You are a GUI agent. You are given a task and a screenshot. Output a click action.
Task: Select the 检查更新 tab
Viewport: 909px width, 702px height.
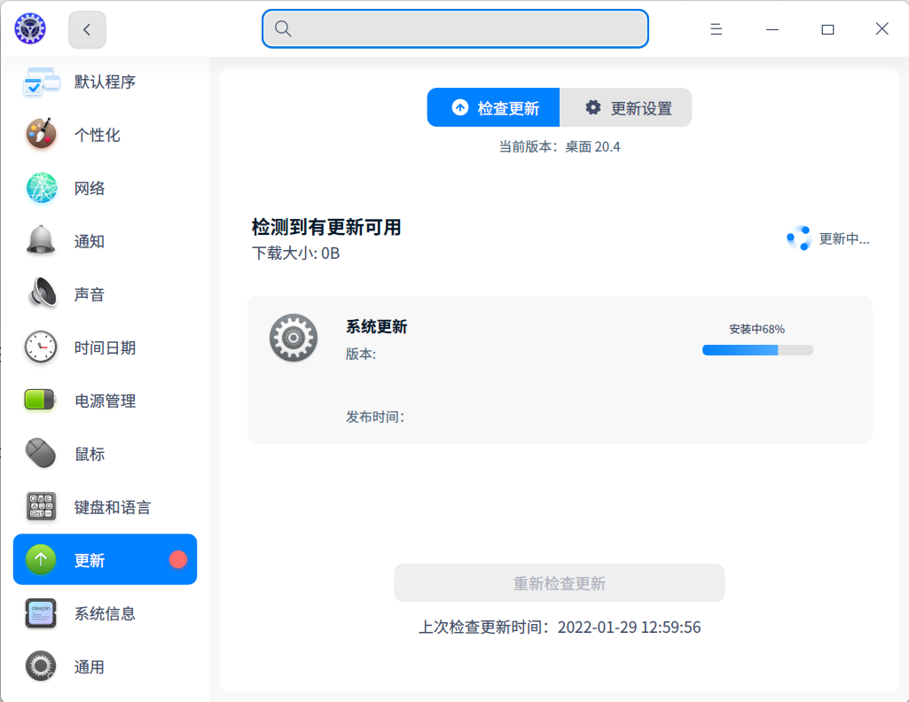pos(493,106)
